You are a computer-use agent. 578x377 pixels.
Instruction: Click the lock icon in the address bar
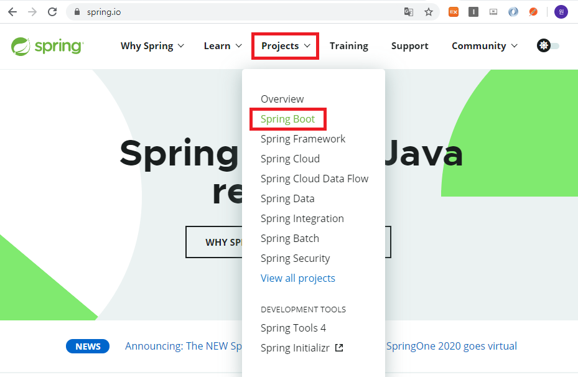[x=77, y=12]
